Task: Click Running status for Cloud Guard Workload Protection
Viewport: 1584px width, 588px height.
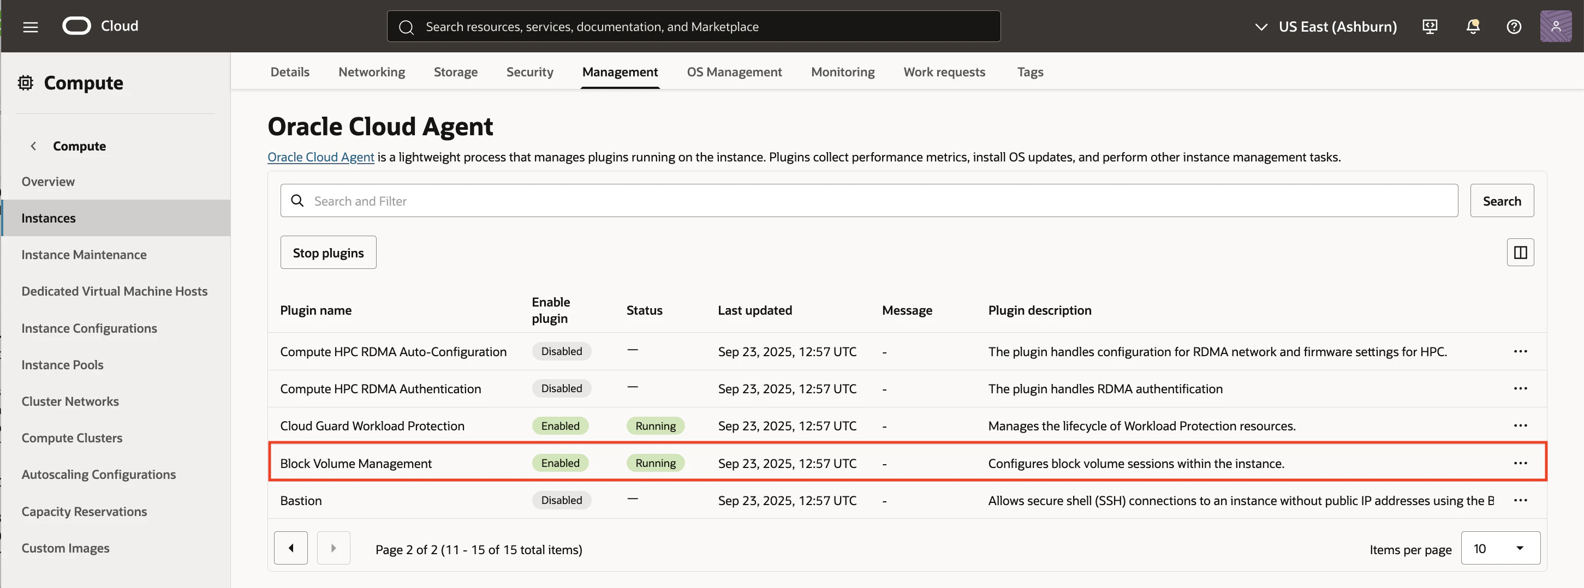Action: 656,426
